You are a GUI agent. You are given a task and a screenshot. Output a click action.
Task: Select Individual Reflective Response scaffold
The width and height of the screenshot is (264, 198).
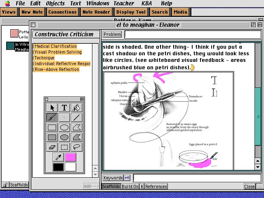(62, 64)
